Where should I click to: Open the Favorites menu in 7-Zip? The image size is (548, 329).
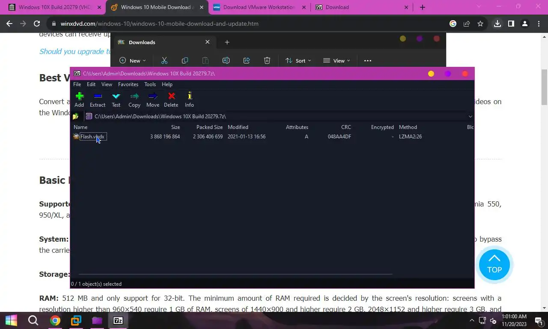[x=128, y=84]
